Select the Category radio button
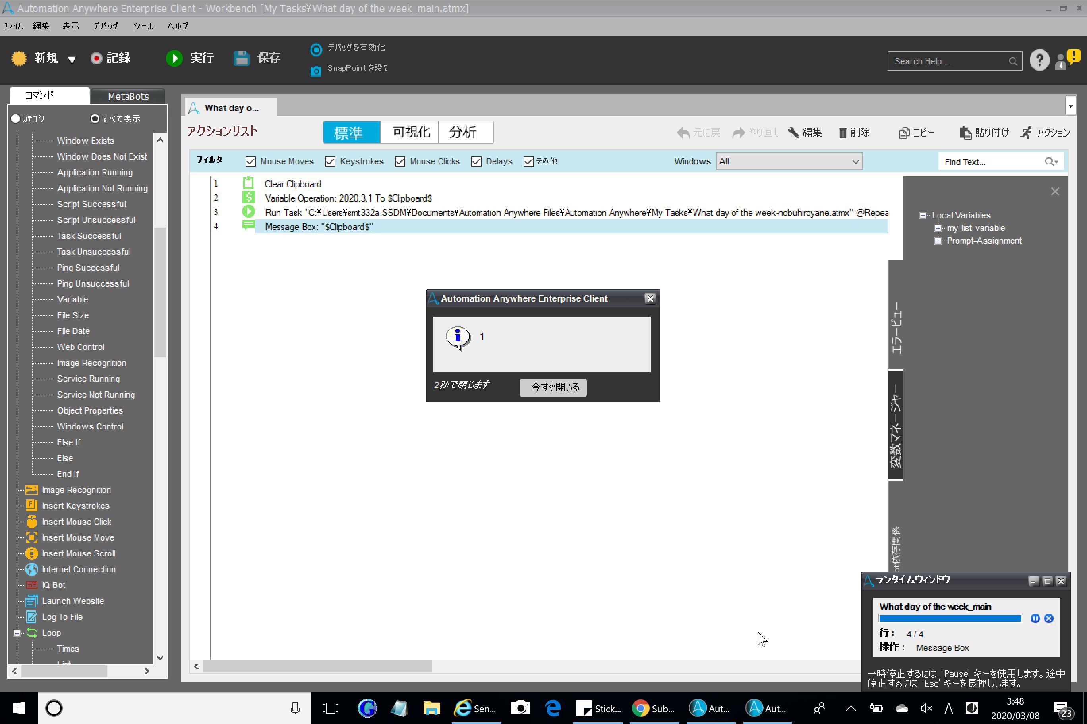Viewport: 1087px width, 724px height. pos(16,119)
